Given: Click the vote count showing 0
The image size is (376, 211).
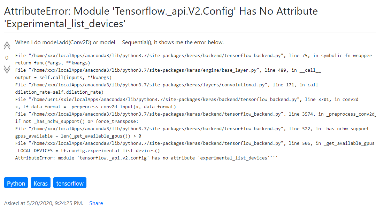Looking at the screenshot, I should point(7,58).
